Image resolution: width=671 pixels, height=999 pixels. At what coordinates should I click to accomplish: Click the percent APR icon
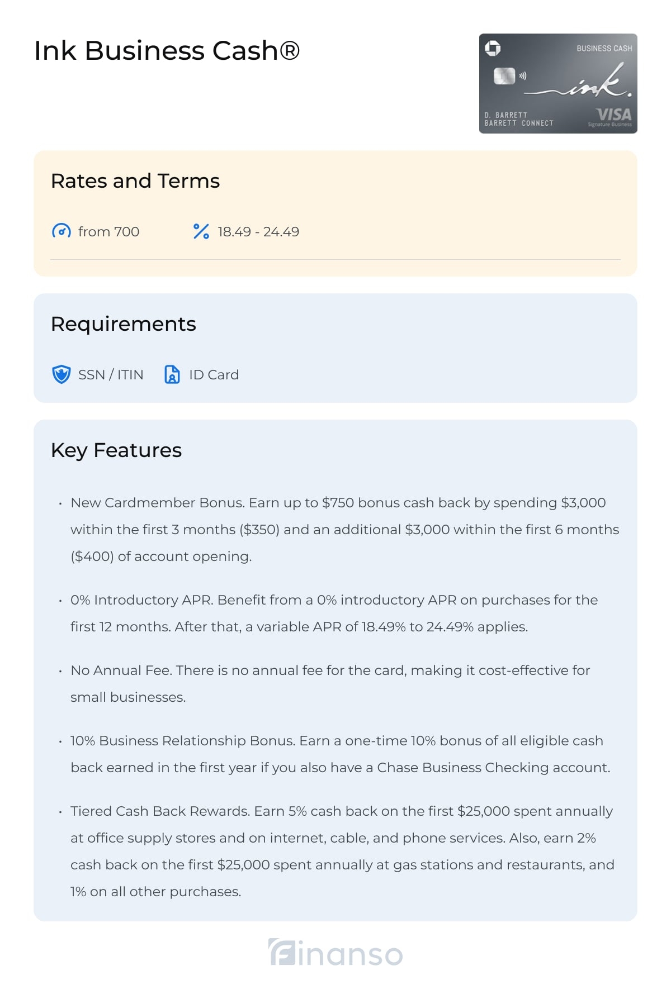tap(201, 231)
